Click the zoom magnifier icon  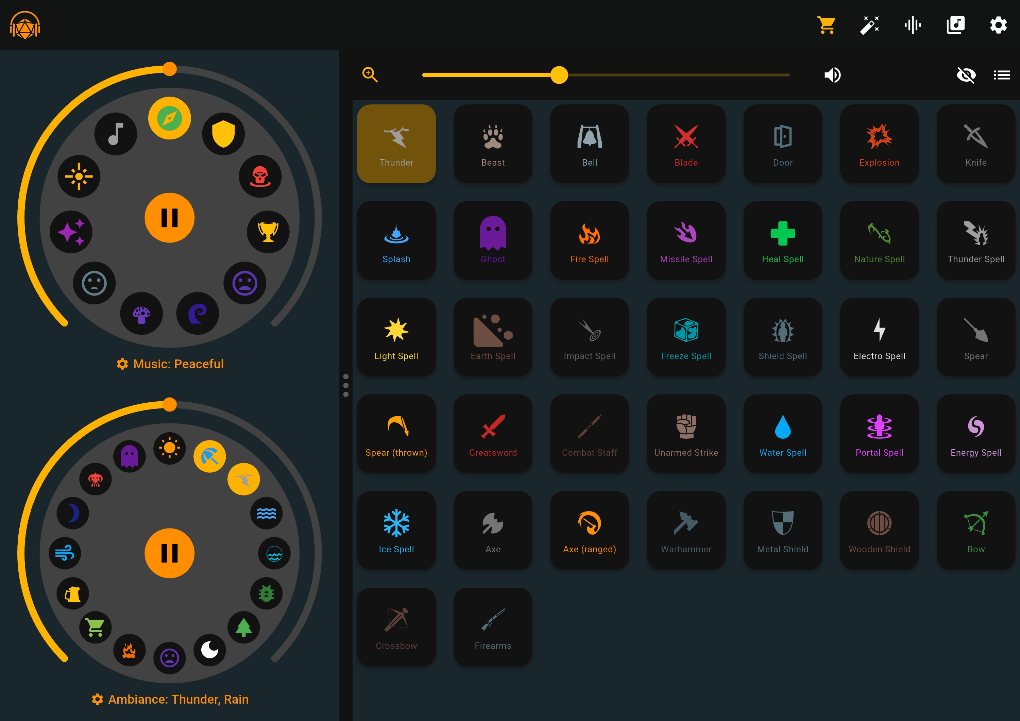tap(370, 74)
